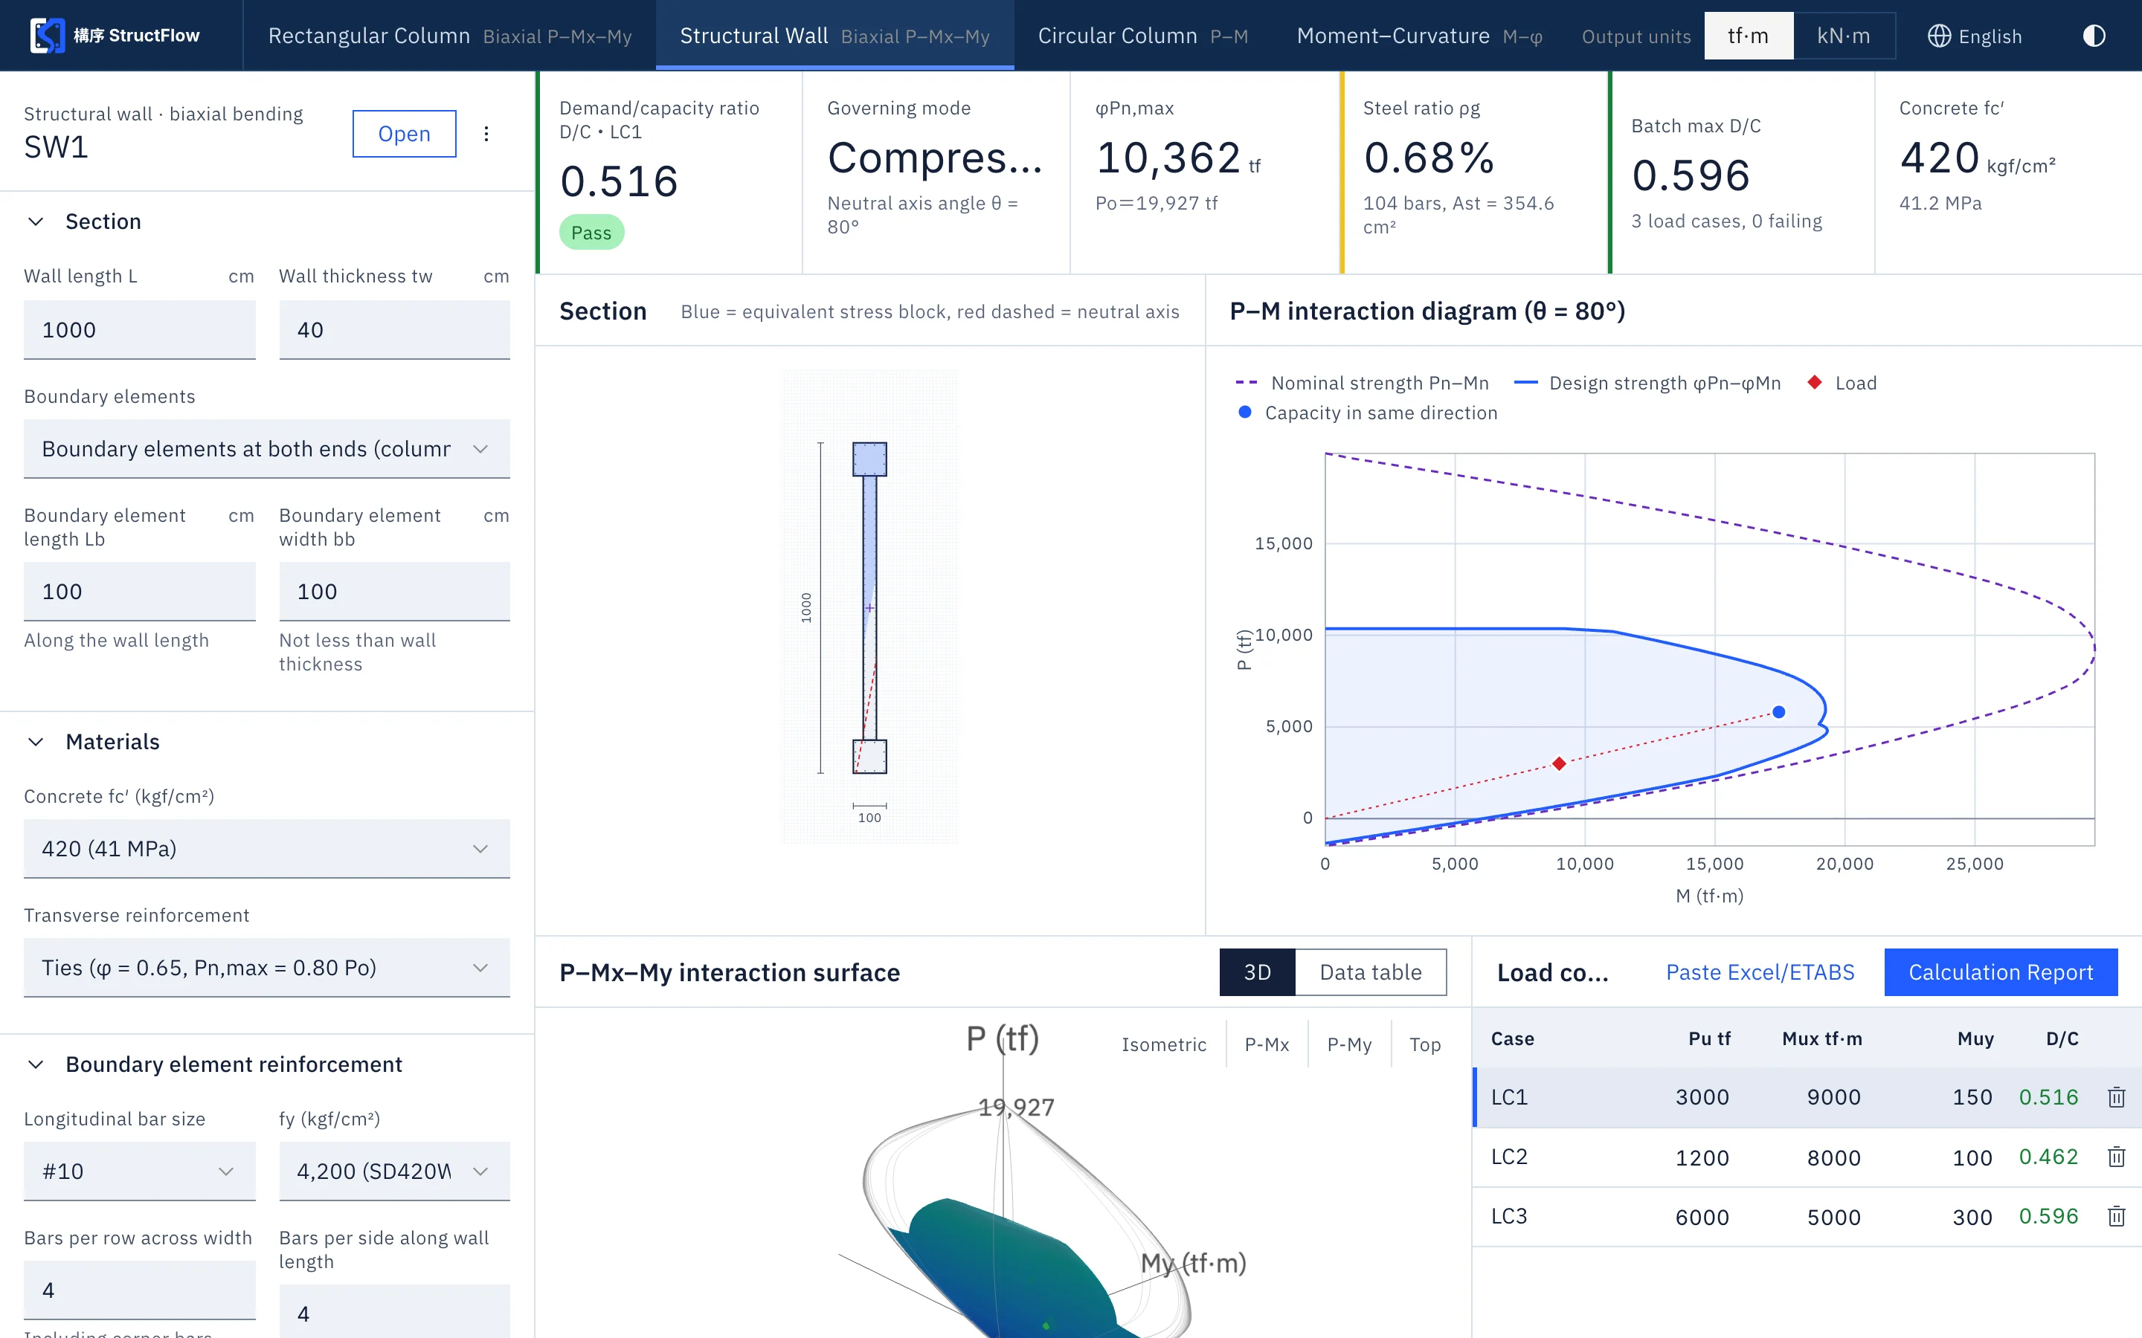Open the Concrete fc' dropdown
The height and width of the screenshot is (1338, 2142).
tap(266, 849)
